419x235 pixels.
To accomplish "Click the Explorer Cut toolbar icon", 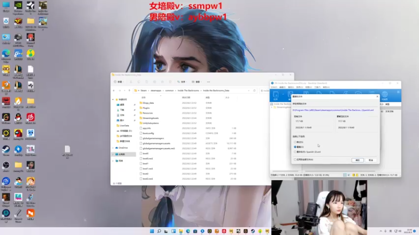I will (x=131, y=82).
